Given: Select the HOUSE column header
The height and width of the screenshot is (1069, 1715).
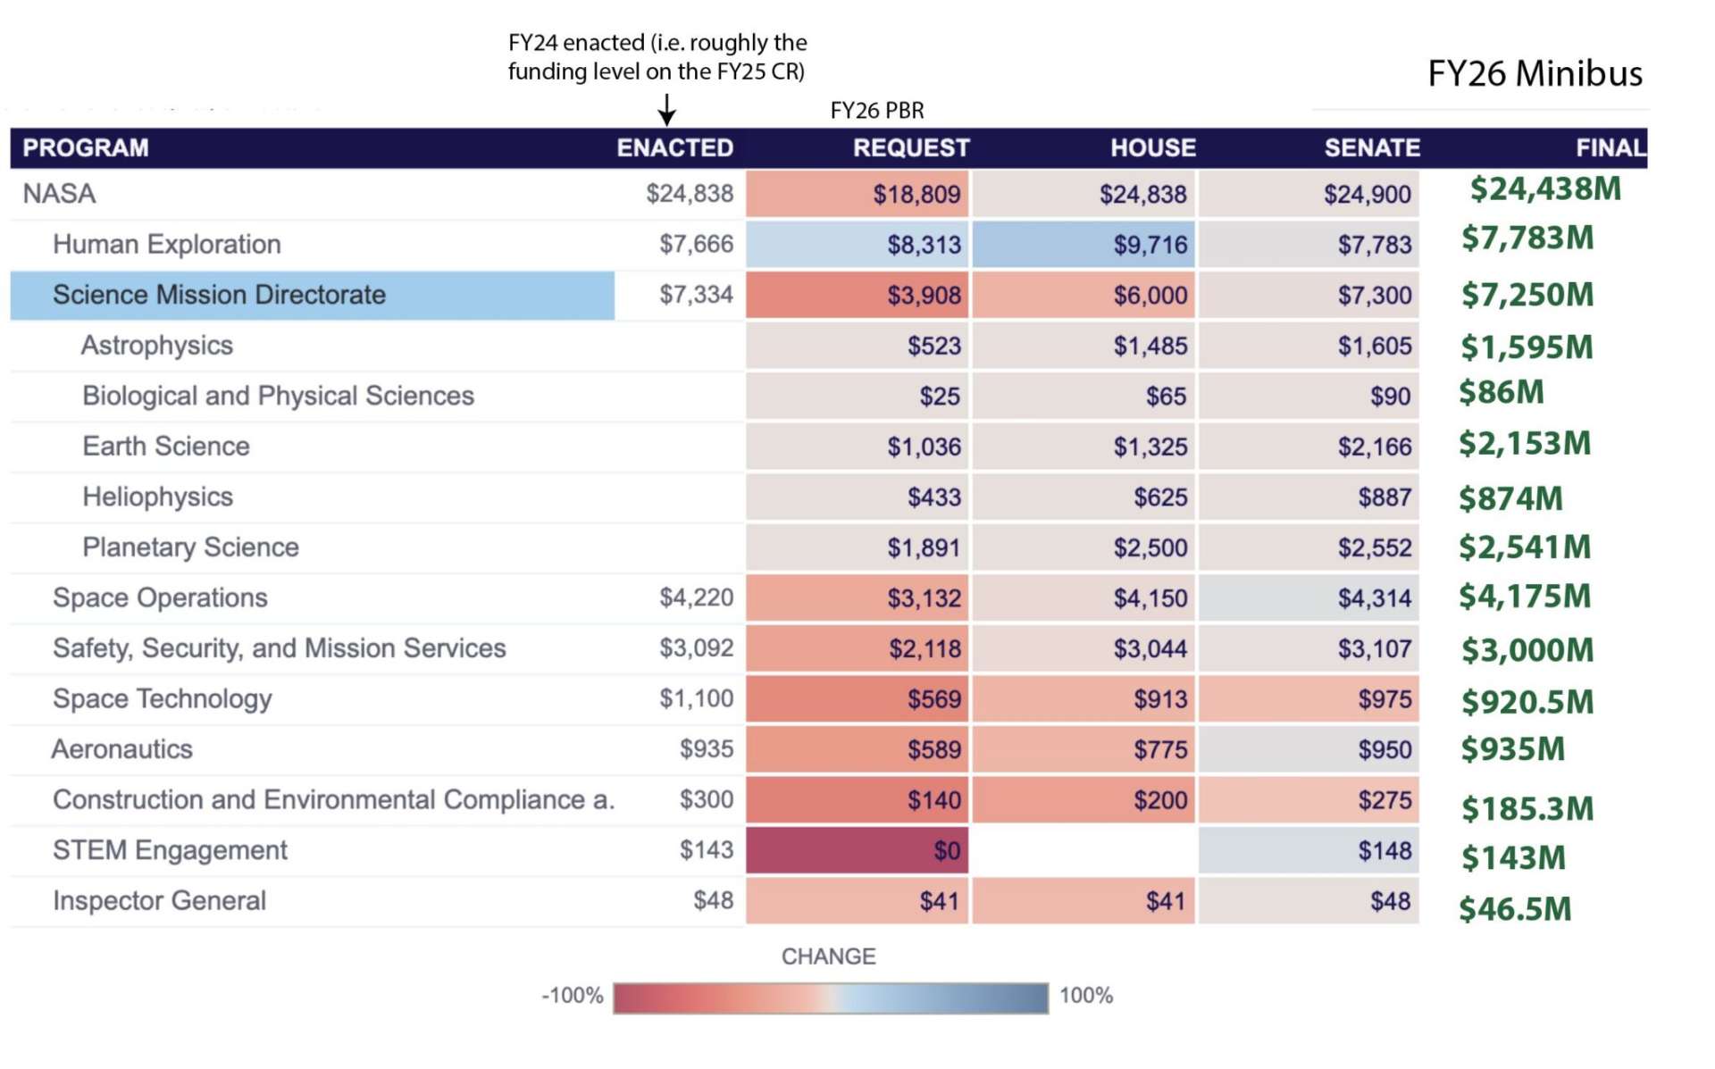Looking at the screenshot, I should pyautogui.click(x=1152, y=148).
